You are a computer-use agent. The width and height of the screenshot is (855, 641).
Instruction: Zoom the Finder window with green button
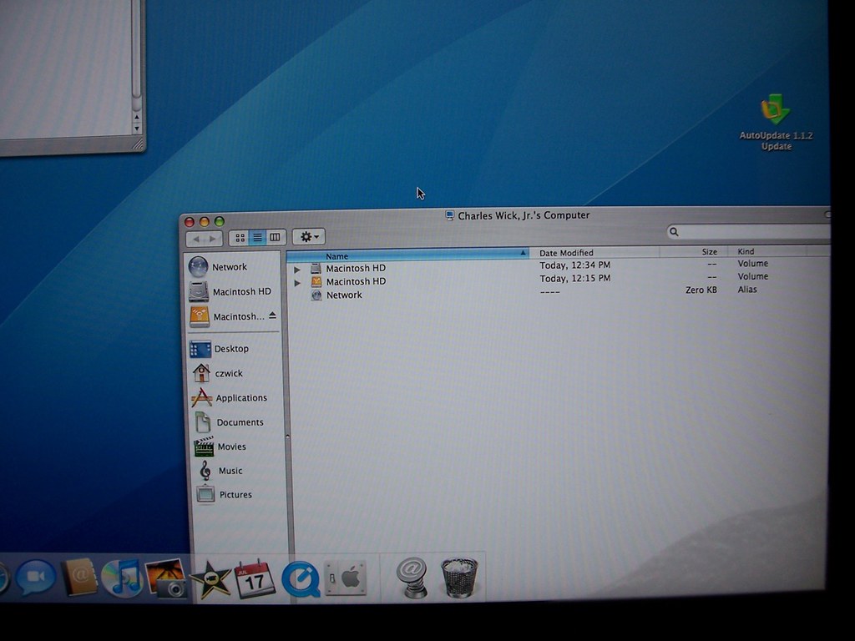220,221
